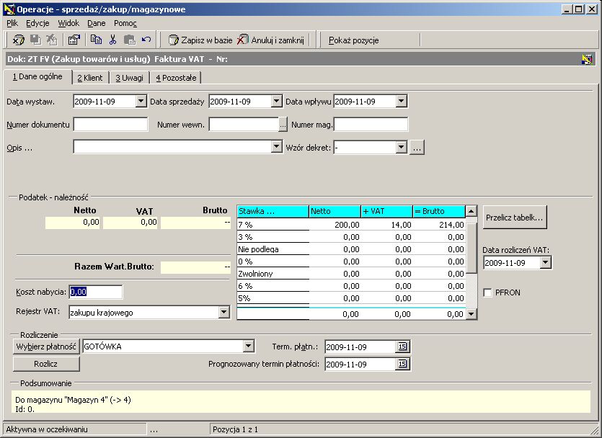Screen dimensions: 602x438
Task: Click the Rozlicz button
Action: 46,364
